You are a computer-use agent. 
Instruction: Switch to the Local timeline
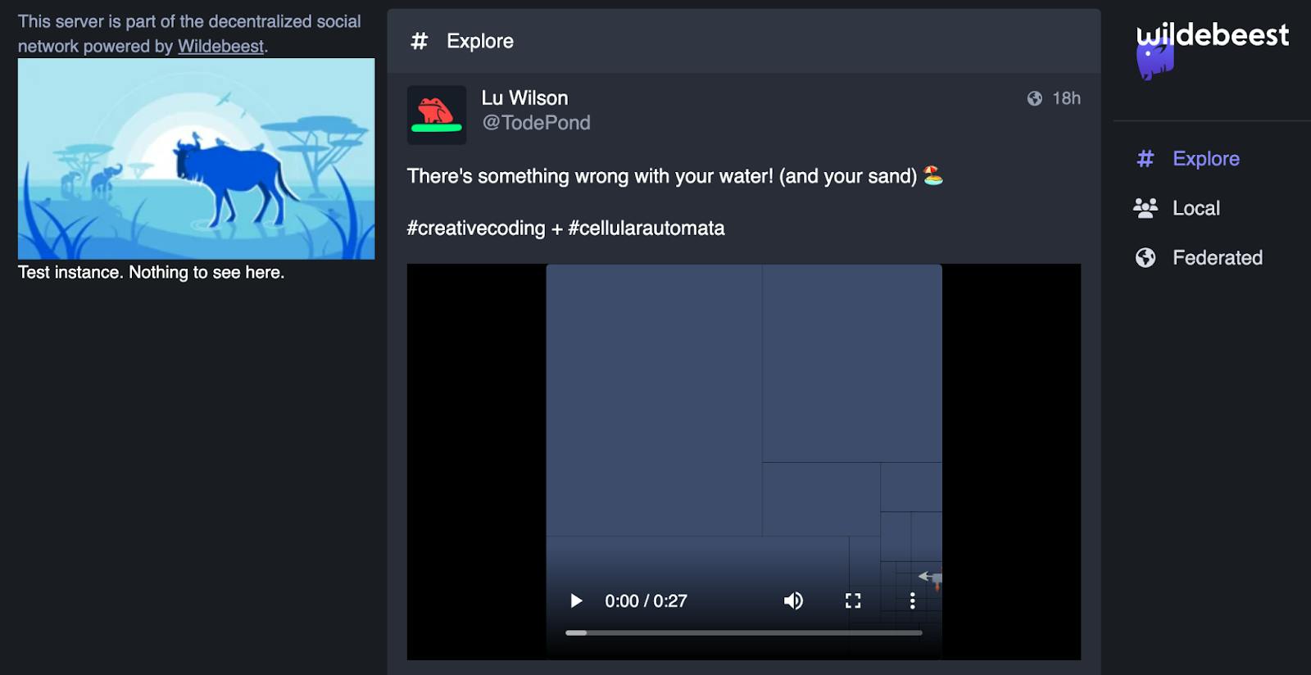1195,208
